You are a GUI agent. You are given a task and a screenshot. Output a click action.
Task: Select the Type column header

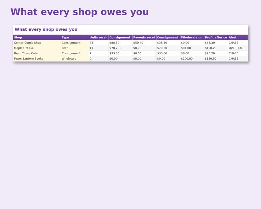click(x=75, y=37)
